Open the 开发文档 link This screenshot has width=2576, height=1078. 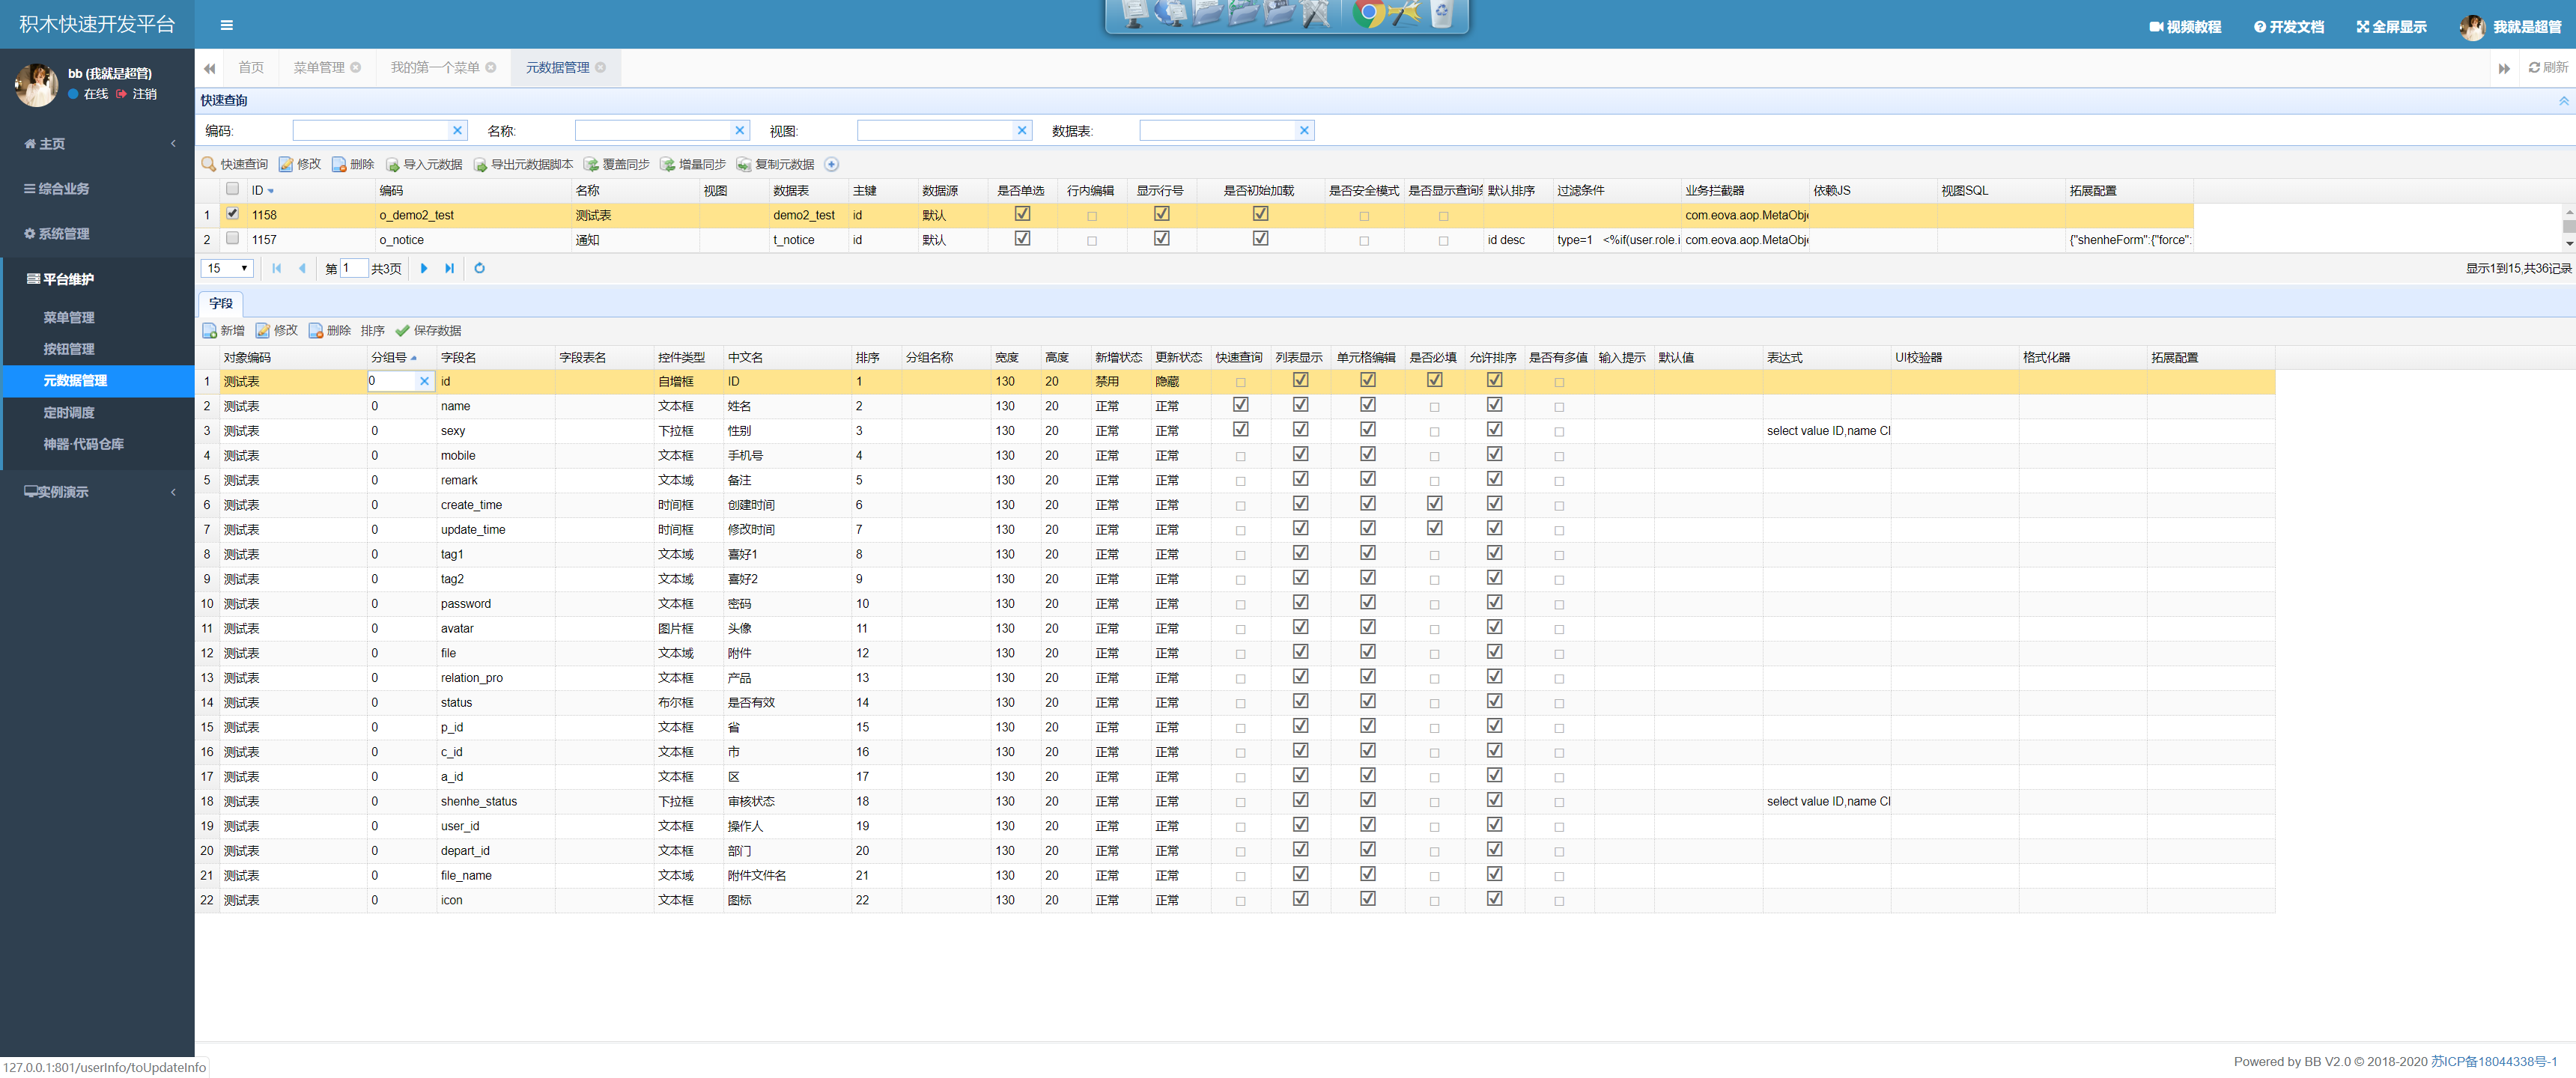click(2289, 27)
